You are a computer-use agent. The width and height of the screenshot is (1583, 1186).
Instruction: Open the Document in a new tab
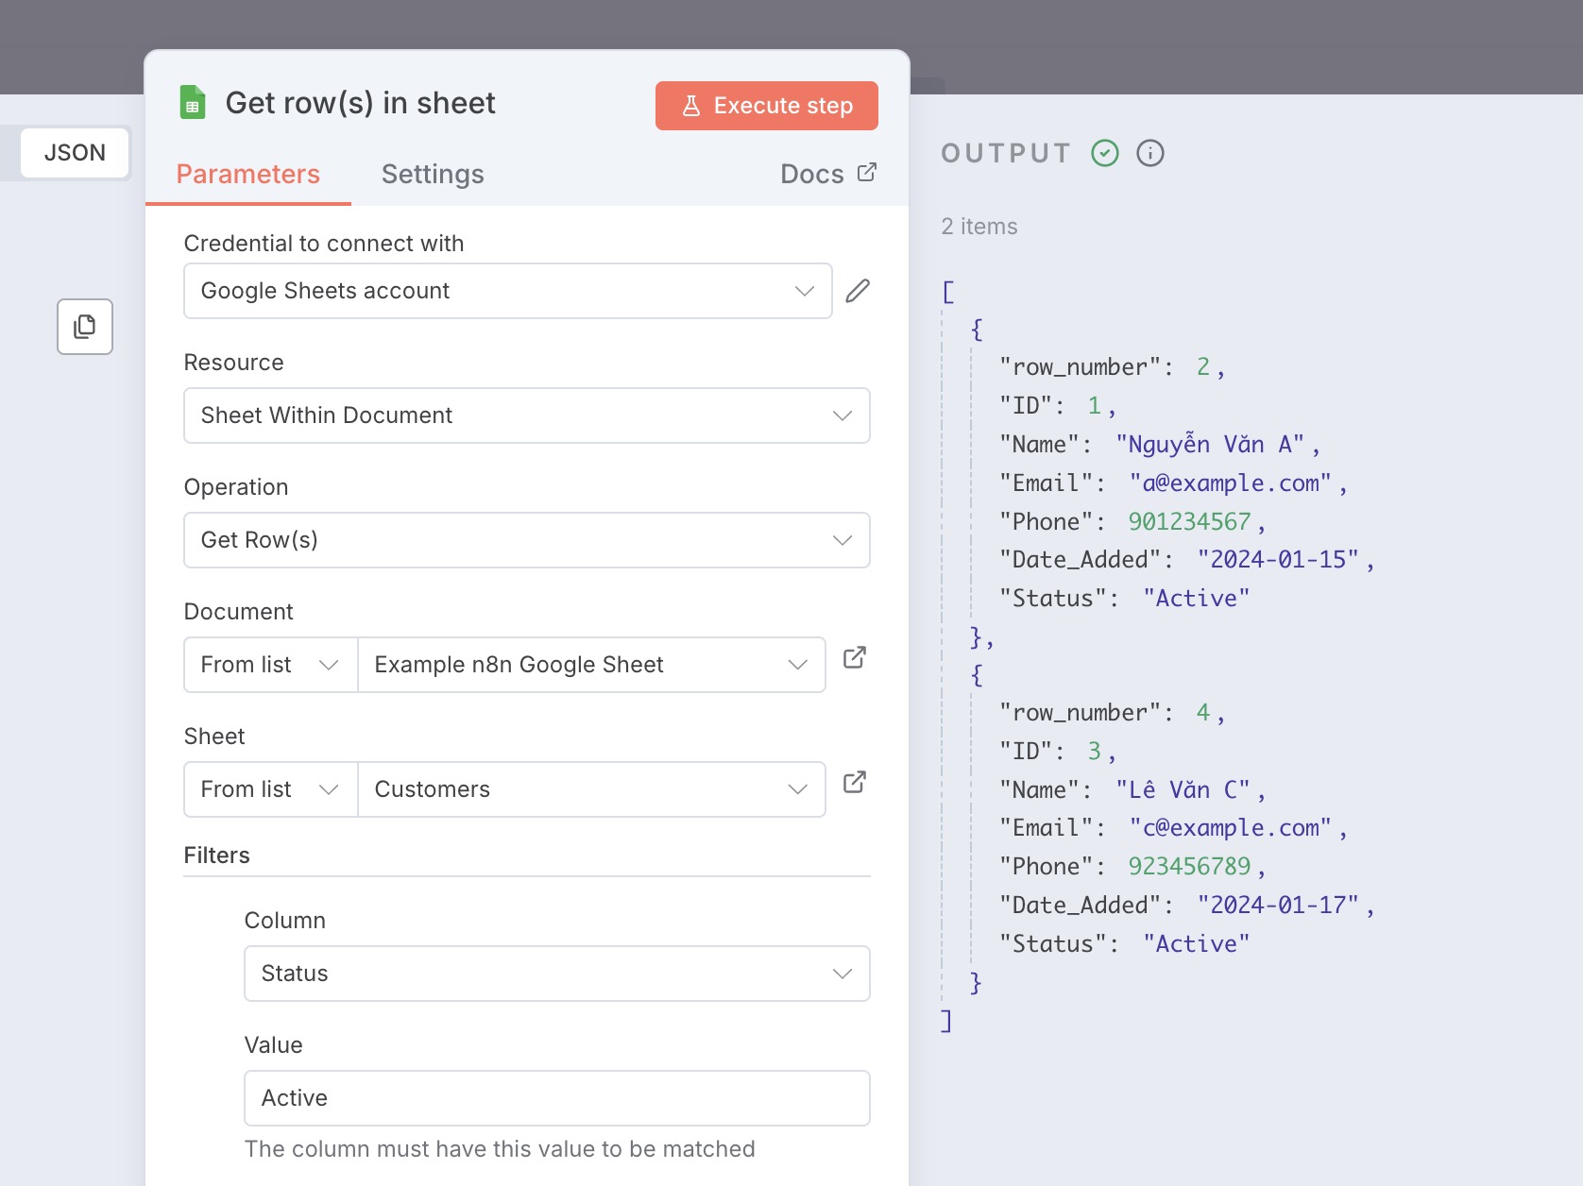coord(855,657)
